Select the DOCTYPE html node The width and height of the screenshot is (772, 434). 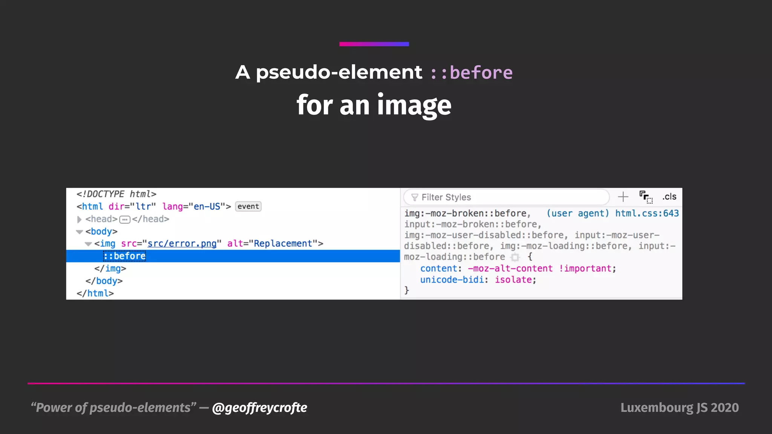(x=116, y=194)
